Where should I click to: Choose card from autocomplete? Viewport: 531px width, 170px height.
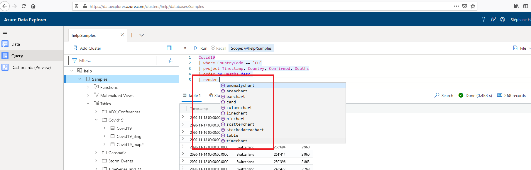coord(283,102)
